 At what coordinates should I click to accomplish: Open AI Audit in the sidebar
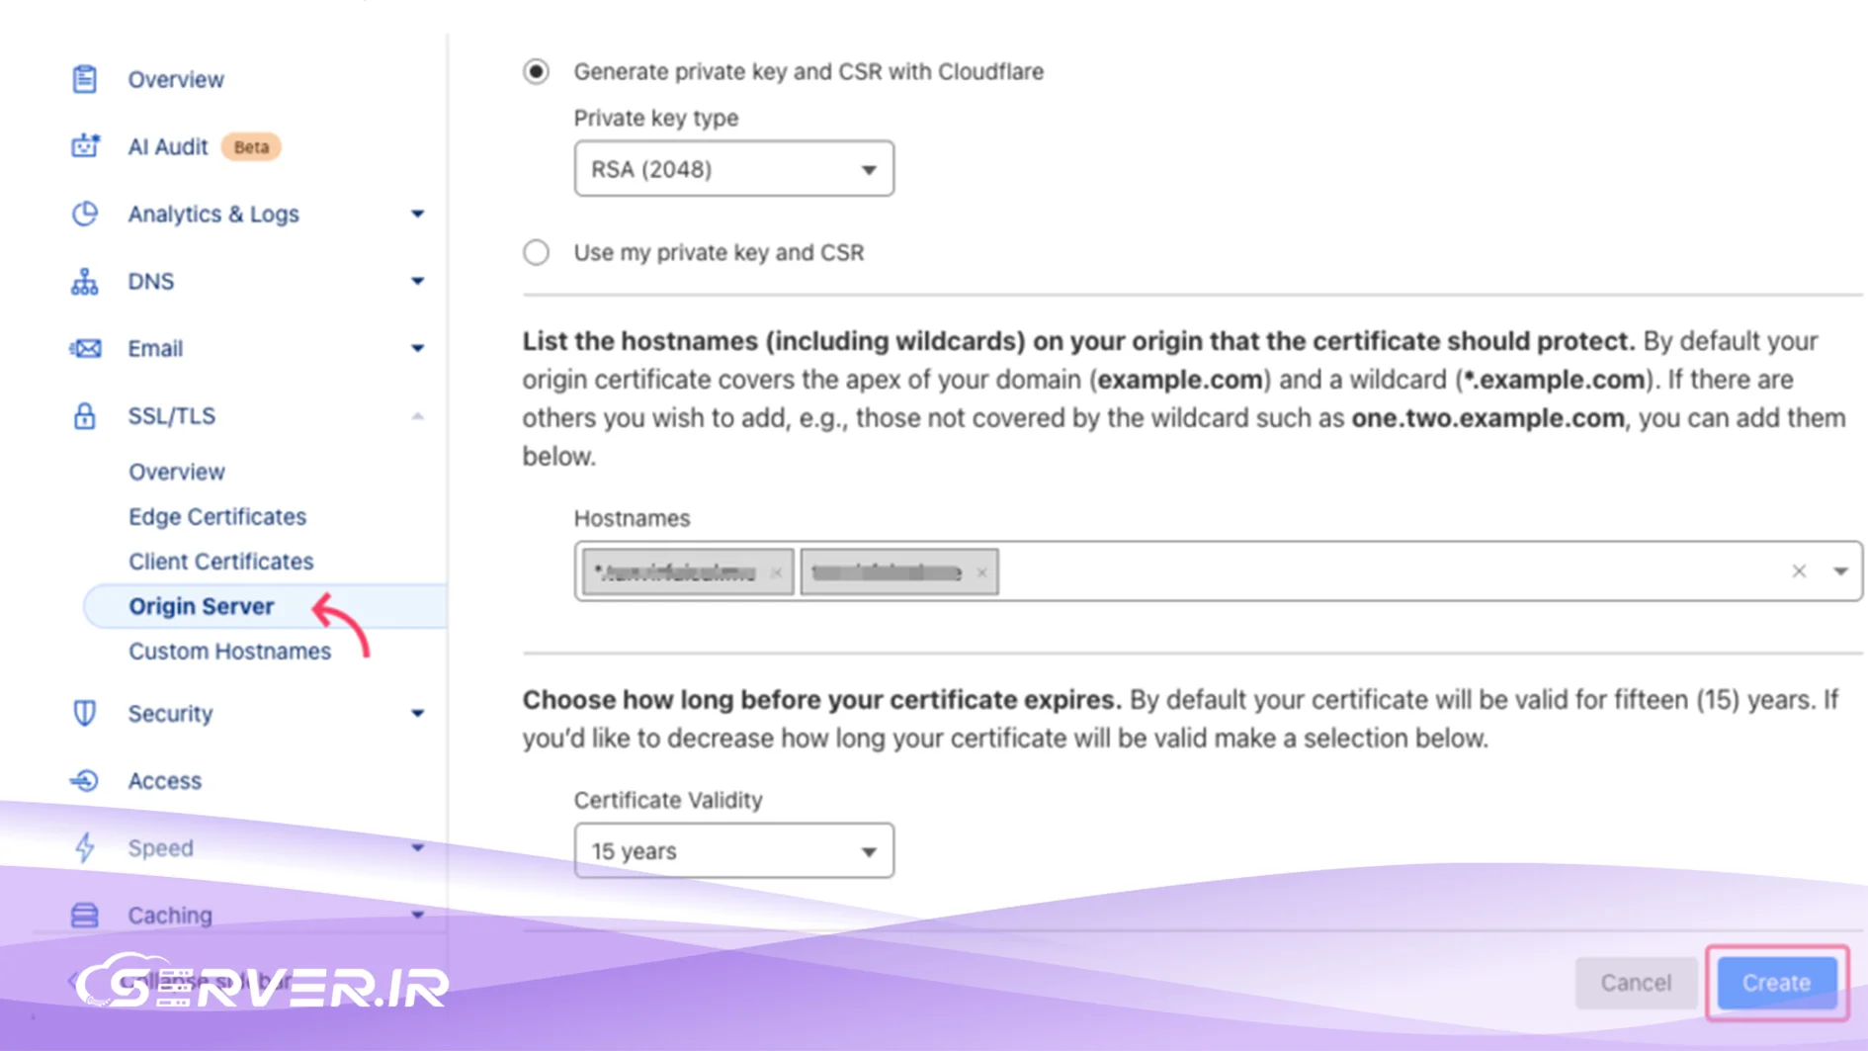click(168, 146)
